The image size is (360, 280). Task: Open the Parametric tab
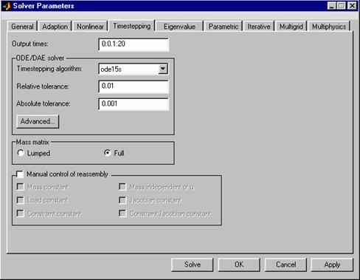click(x=224, y=27)
